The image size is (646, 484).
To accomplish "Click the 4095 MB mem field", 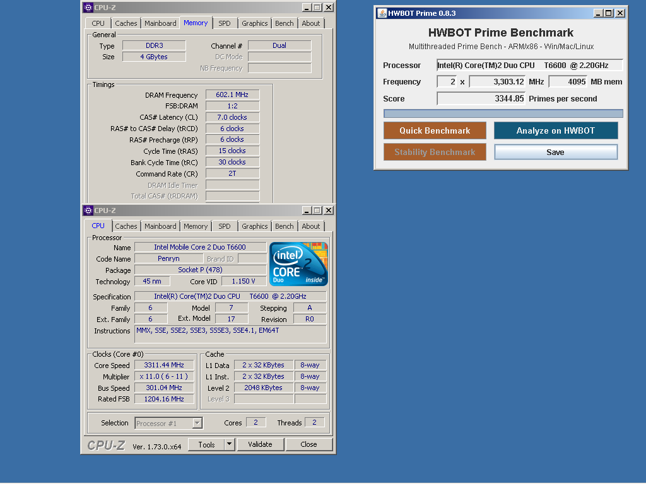I will tap(568, 81).
